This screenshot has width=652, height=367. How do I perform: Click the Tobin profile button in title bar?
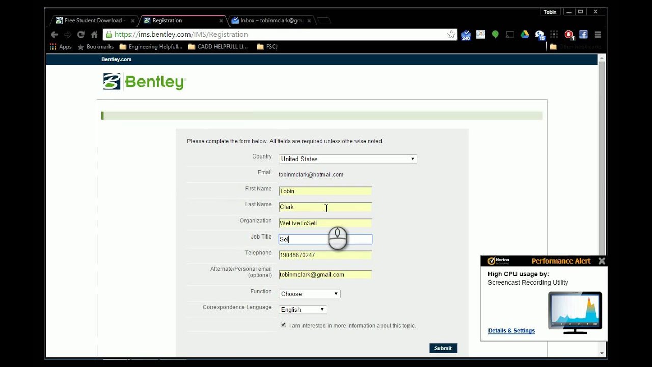point(550,12)
